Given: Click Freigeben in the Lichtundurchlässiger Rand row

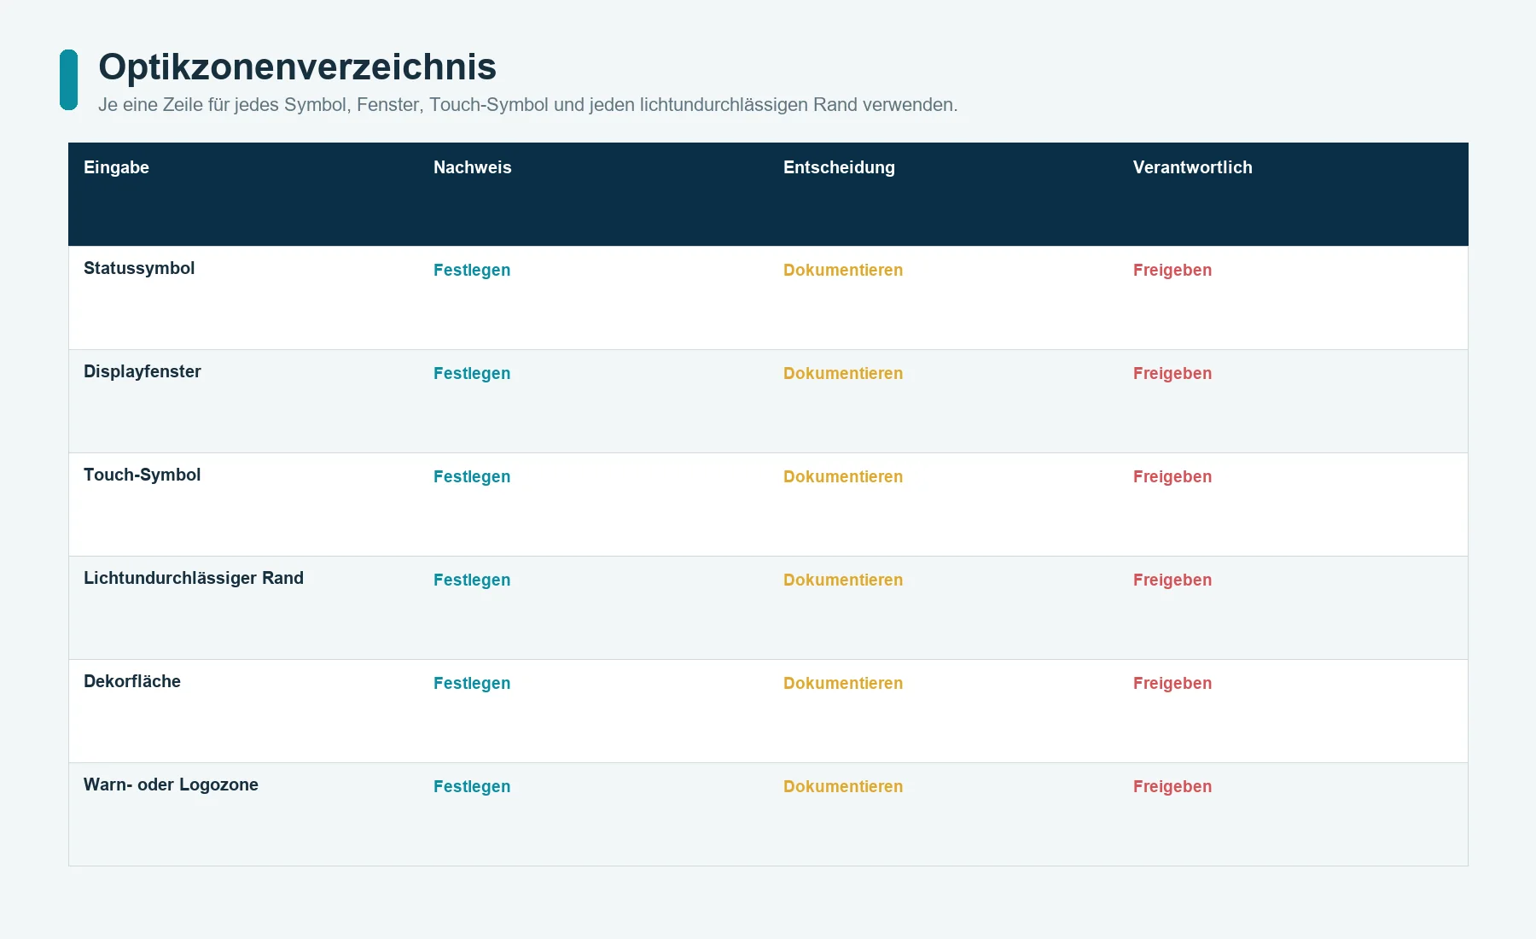Looking at the screenshot, I should point(1172,580).
